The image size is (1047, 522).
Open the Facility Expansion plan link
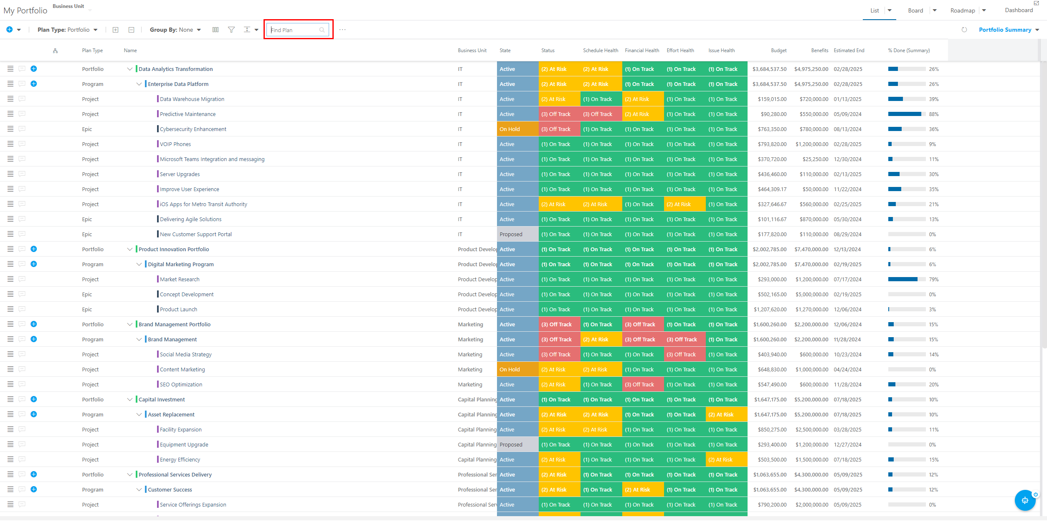181,429
